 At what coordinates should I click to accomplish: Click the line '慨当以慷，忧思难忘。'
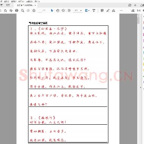[48, 140]
